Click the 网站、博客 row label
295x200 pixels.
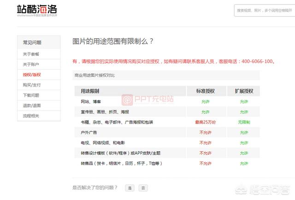91,102
